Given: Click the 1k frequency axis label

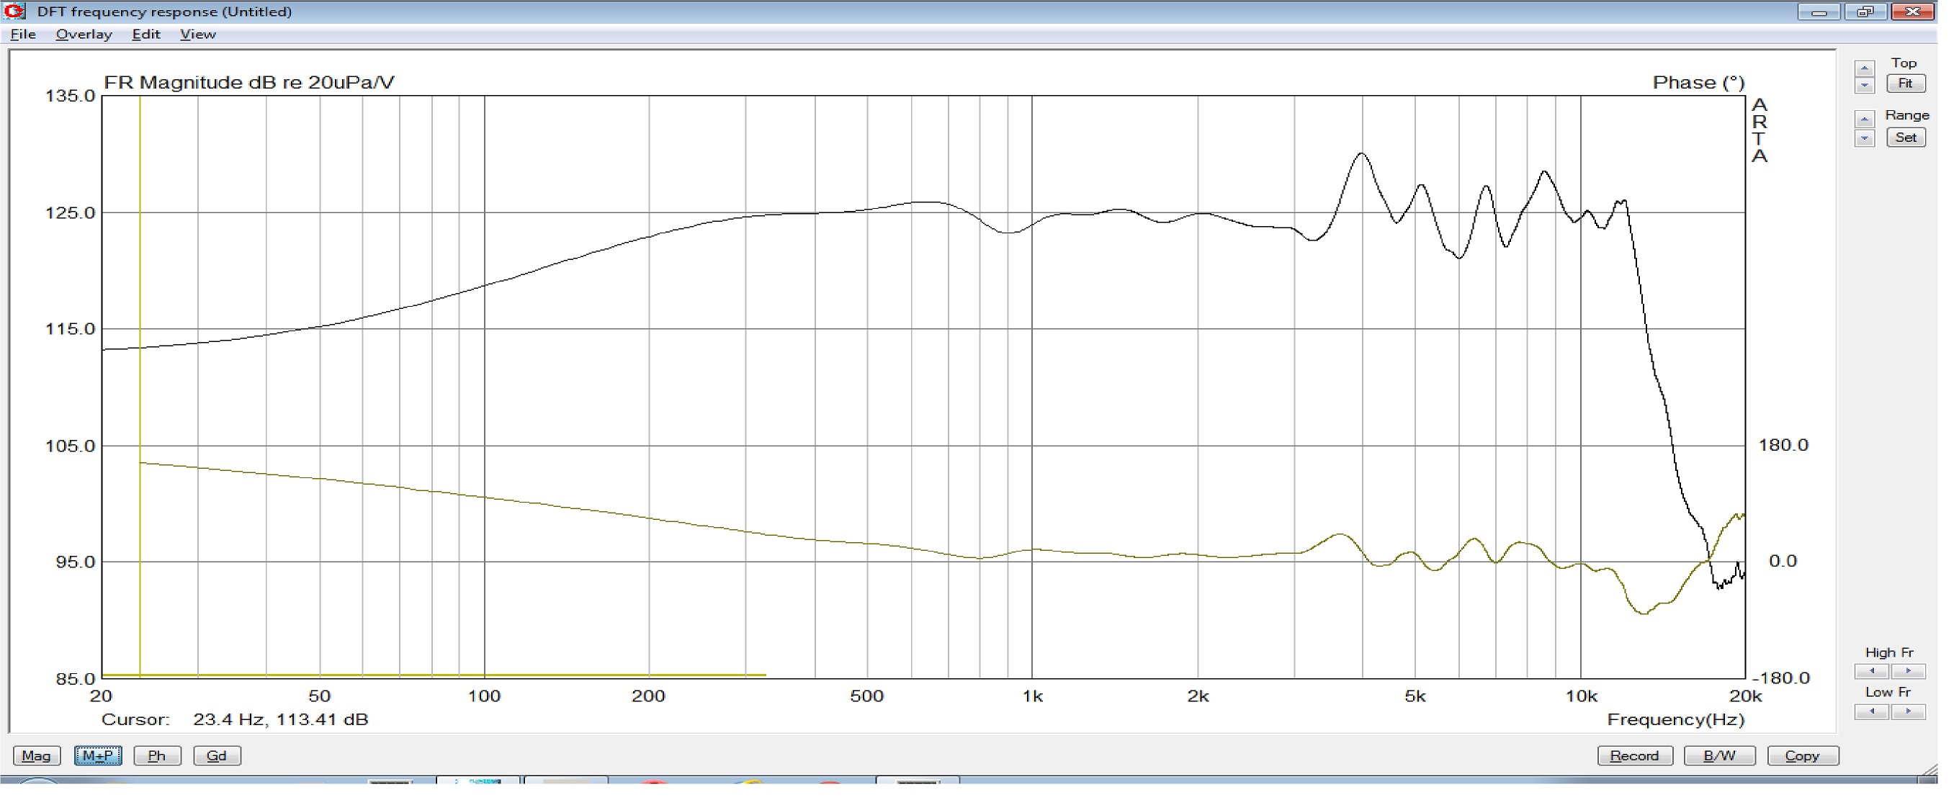Looking at the screenshot, I should [1032, 696].
